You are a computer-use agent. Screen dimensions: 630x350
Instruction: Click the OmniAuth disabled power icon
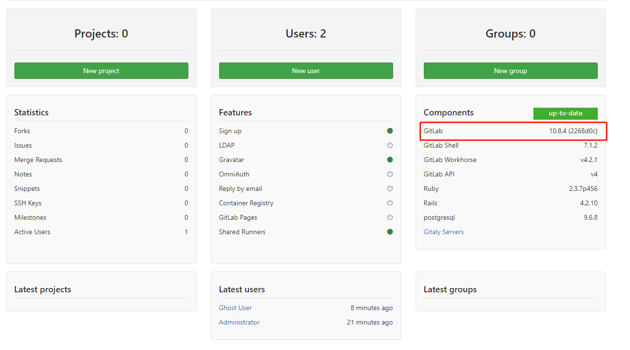click(x=390, y=174)
